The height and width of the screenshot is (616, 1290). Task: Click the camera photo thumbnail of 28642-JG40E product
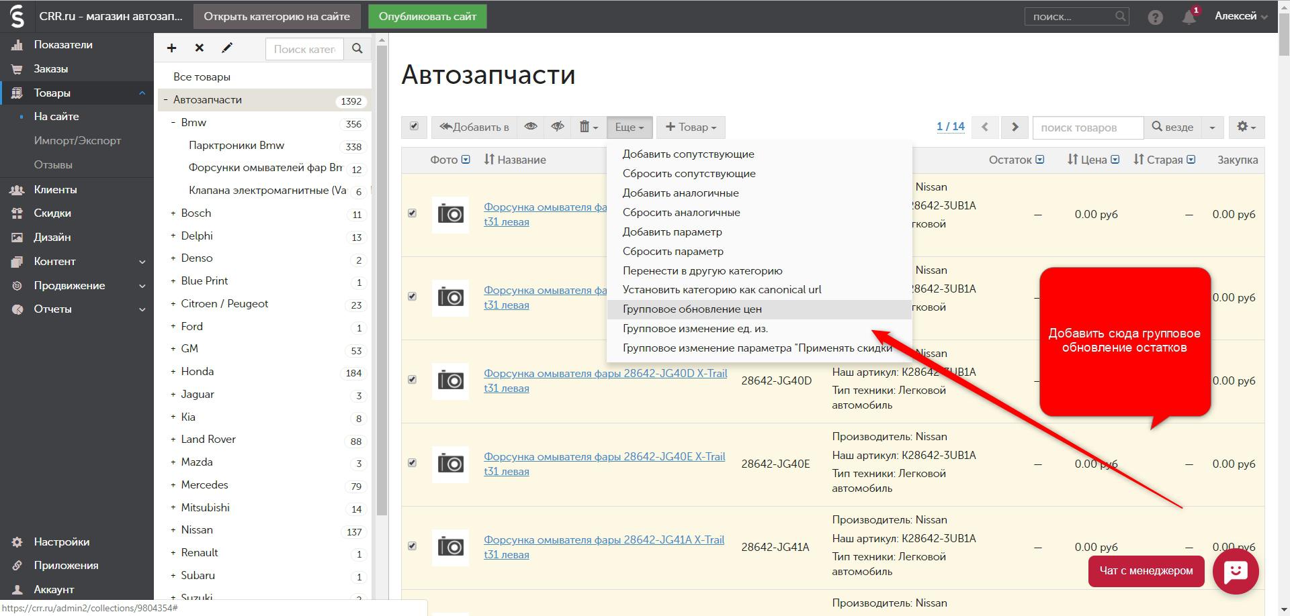tap(450, 464)
